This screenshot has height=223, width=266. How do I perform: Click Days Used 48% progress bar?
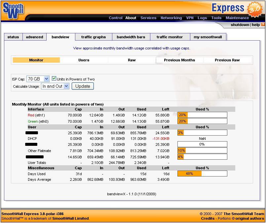(x=202, y=174)
